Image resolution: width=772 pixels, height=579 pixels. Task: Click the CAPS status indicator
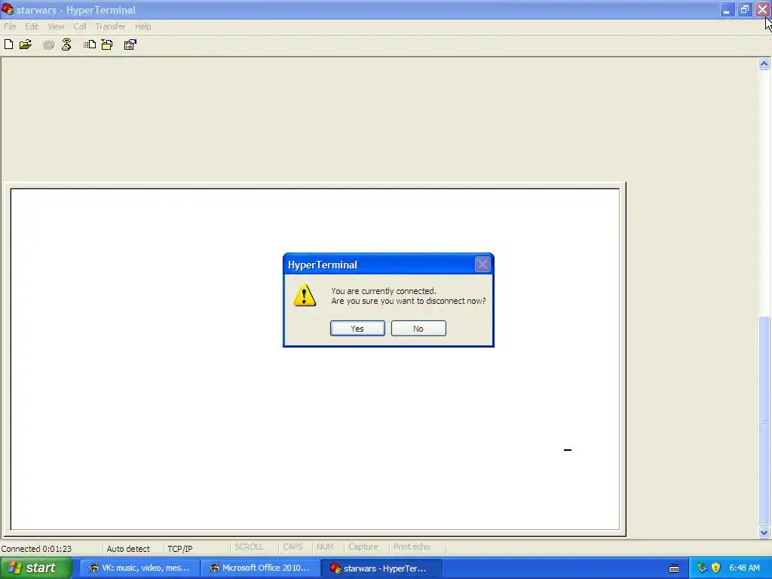(293, 547)
